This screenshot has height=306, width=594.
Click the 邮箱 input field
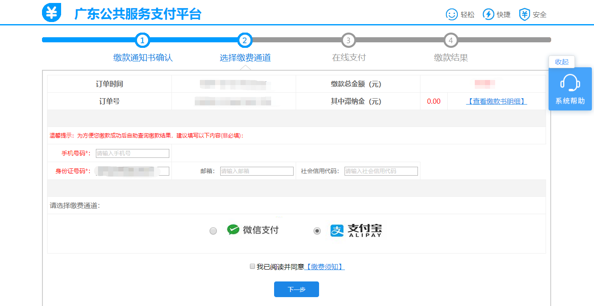click(257, 171)
